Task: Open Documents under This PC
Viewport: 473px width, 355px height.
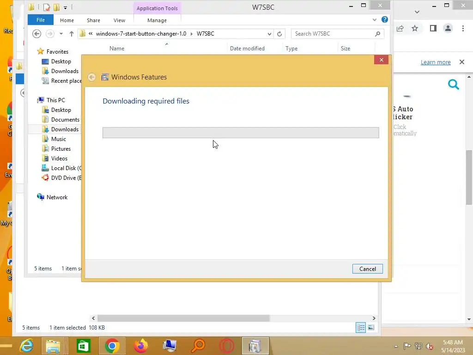Action: click(65, 120)
